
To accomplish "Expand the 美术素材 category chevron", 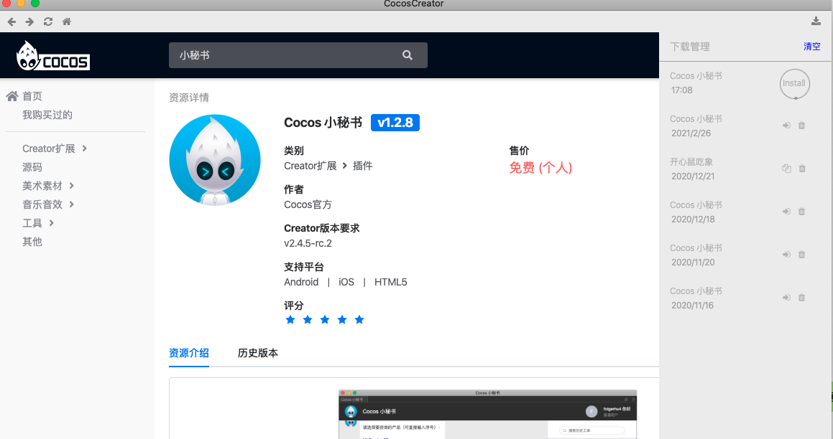I will (x=72, y=186).
